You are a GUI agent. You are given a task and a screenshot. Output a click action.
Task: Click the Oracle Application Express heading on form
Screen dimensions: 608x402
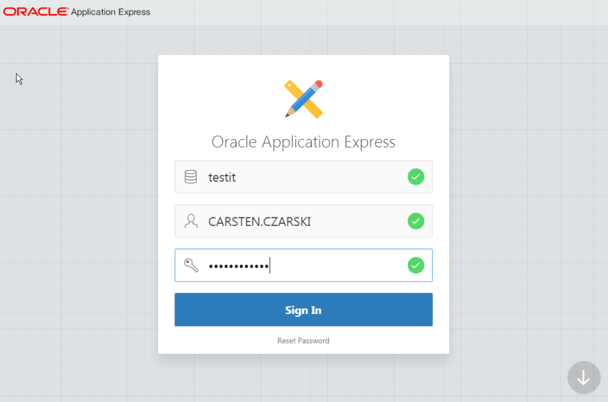click(x=303, y=141)
